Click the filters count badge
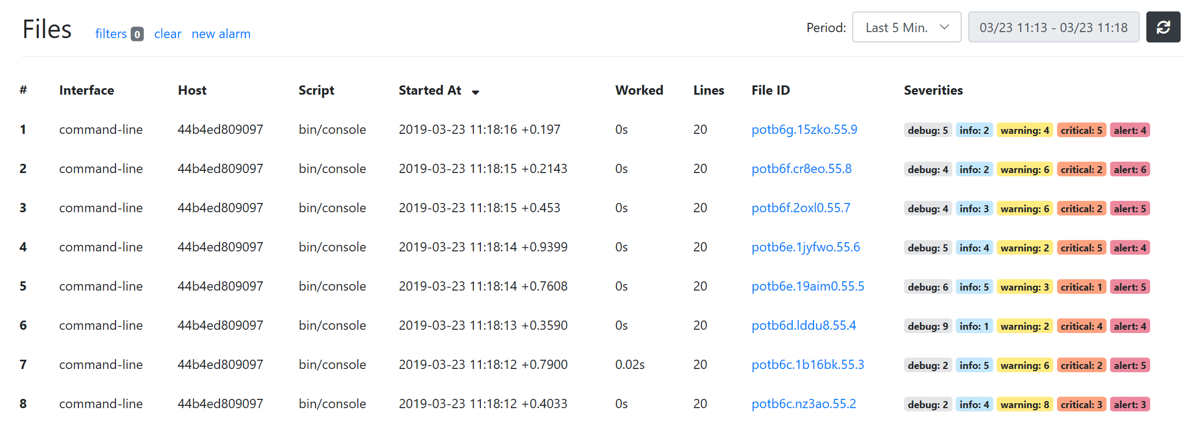Screen dimensions: 1185x425 point(137,34)
